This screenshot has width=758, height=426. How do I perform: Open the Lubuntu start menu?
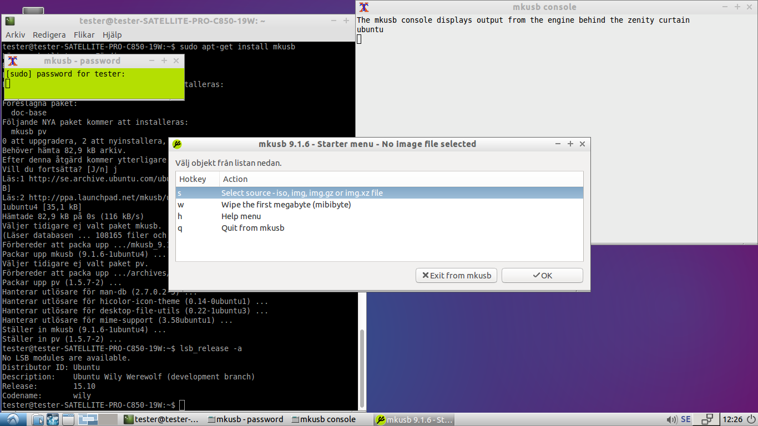coord(13,419)
